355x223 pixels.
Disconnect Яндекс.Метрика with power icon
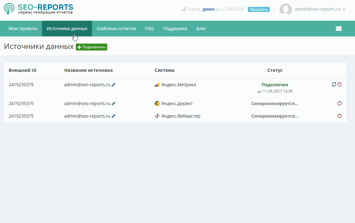(x=339, y=85)
